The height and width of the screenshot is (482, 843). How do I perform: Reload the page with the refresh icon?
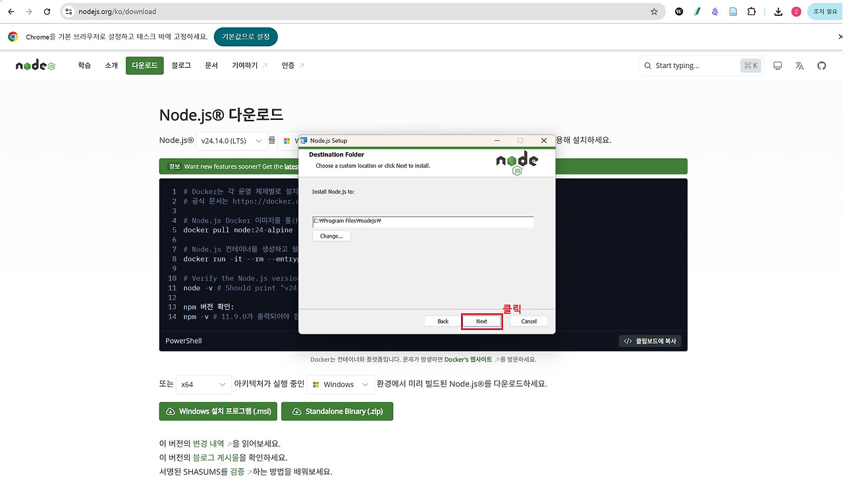pos(47,11)
